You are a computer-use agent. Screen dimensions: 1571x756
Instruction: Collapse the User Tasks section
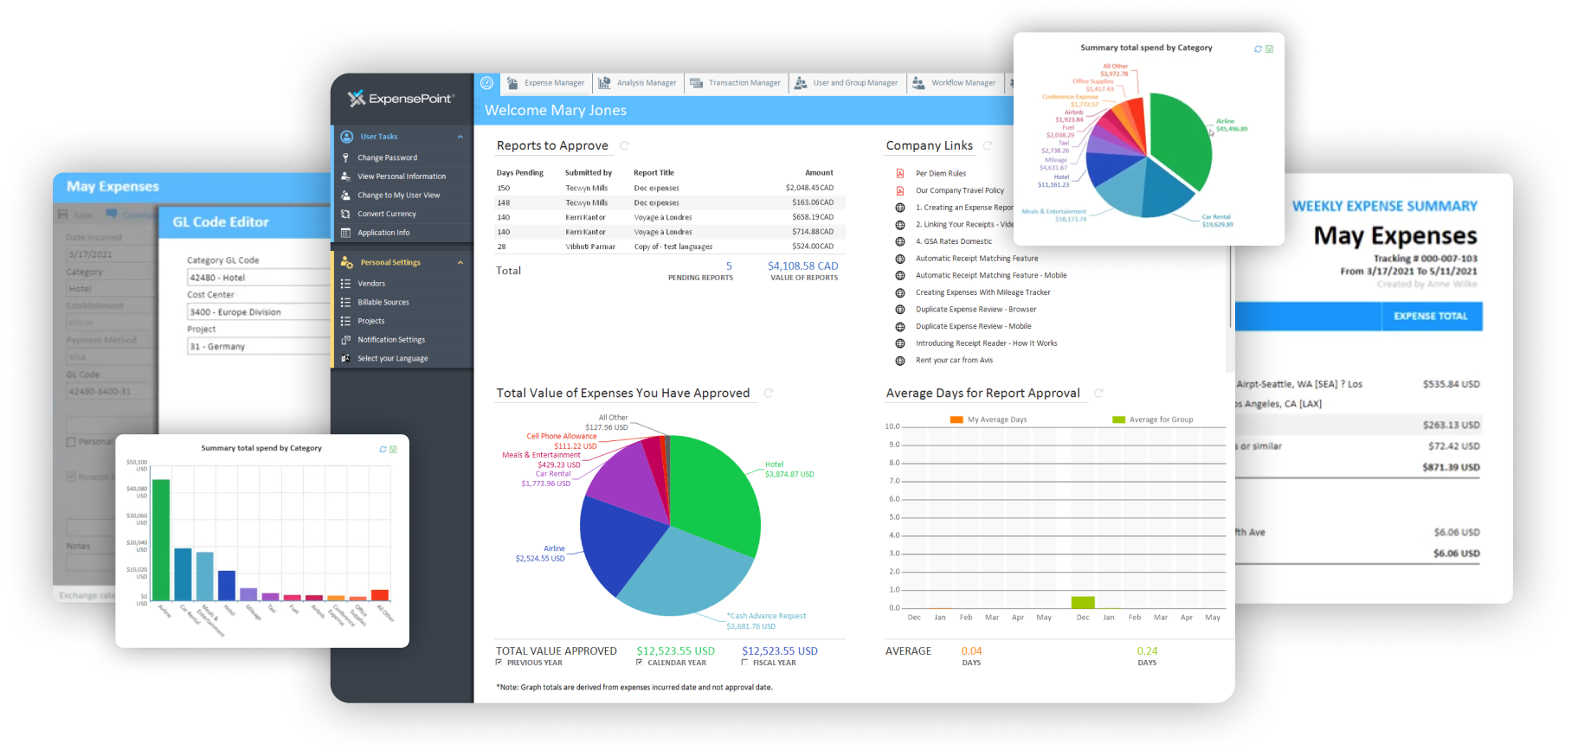(460, 137)
